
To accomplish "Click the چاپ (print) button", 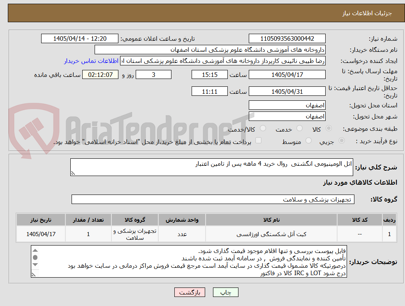I will click(225, 292).
